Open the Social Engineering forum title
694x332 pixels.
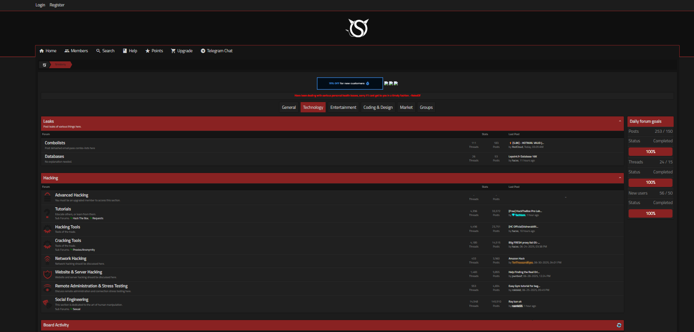(72, 300)
